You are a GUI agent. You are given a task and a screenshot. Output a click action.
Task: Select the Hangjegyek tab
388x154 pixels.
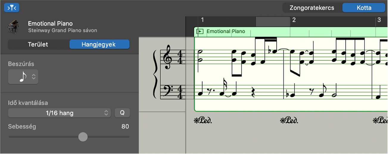pyautogui.click(x=99, y=45)
